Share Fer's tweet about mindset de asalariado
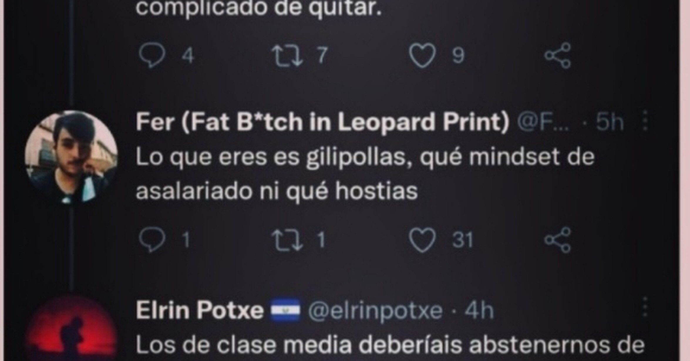The width and height of the screenshot is (690, 361). pos(557,239)
